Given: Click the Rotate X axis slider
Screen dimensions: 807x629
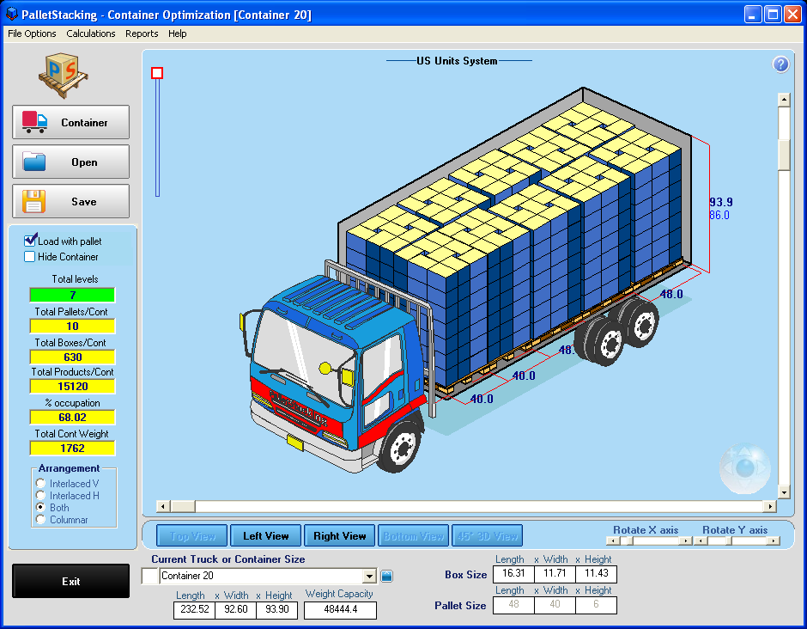Looking at the screenshot, I should pos(649,540).
